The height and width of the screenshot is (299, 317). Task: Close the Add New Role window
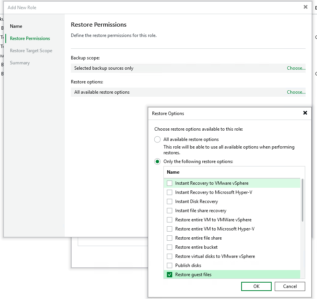[x=305, y=7]
